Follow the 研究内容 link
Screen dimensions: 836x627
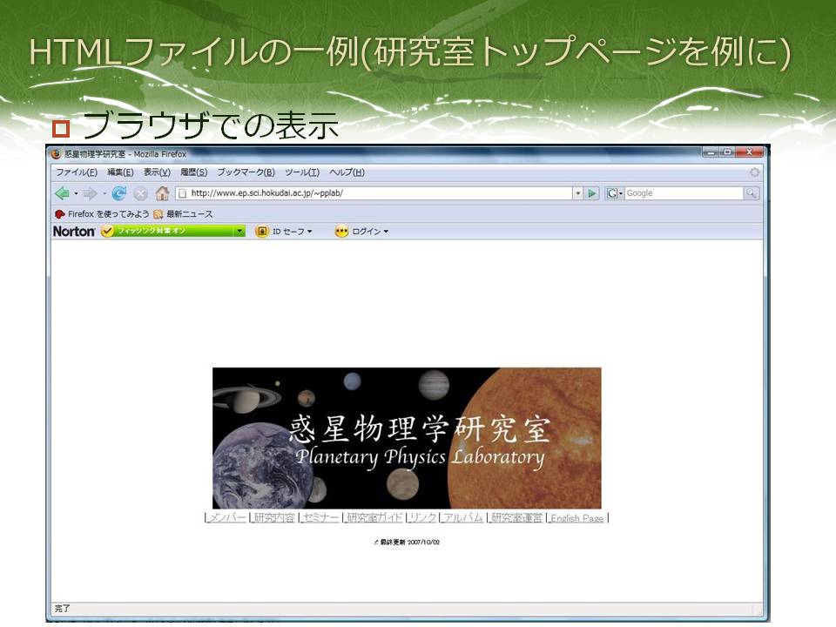click(x=274, y=517)
